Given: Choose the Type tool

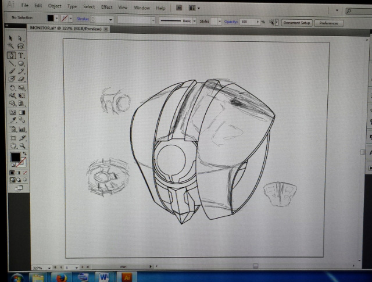Looking at the screenshot, I should click(21, 55).
